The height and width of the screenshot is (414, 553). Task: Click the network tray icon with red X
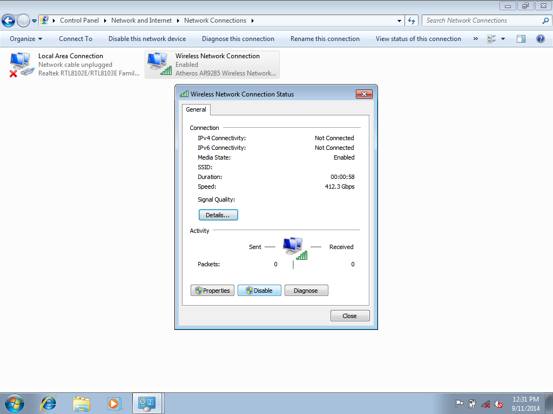(485, 404)
